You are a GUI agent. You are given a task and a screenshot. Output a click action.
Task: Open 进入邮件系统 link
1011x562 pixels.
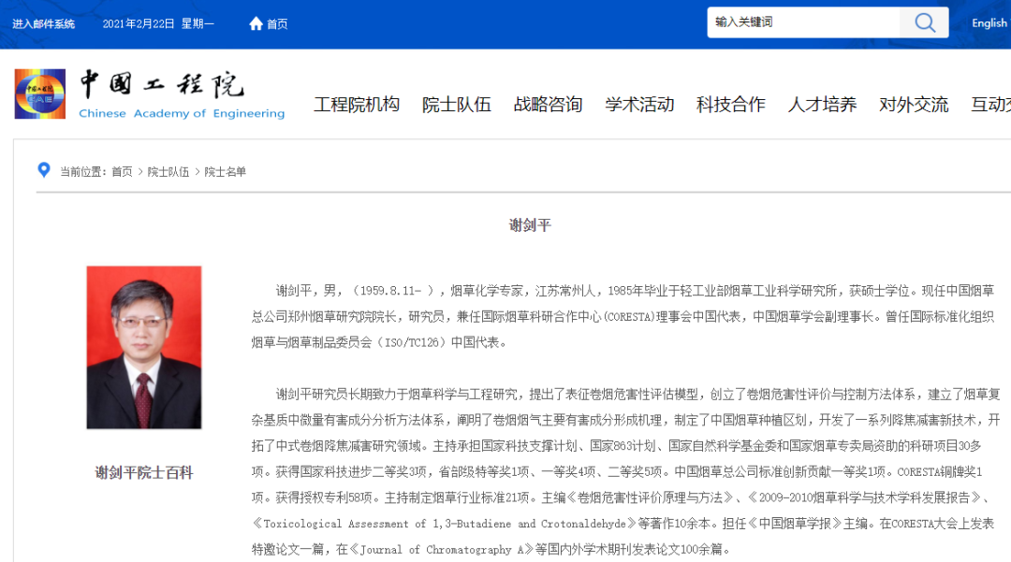(43, 23)
